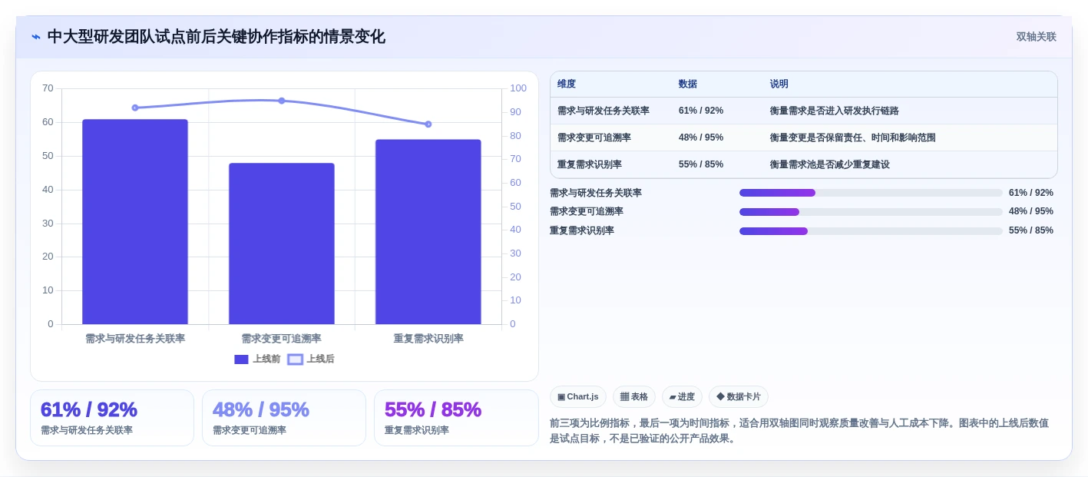Click the Chart.js chip
The height and width of the screenshot is (477, 1088).
[x=578, y=396]
